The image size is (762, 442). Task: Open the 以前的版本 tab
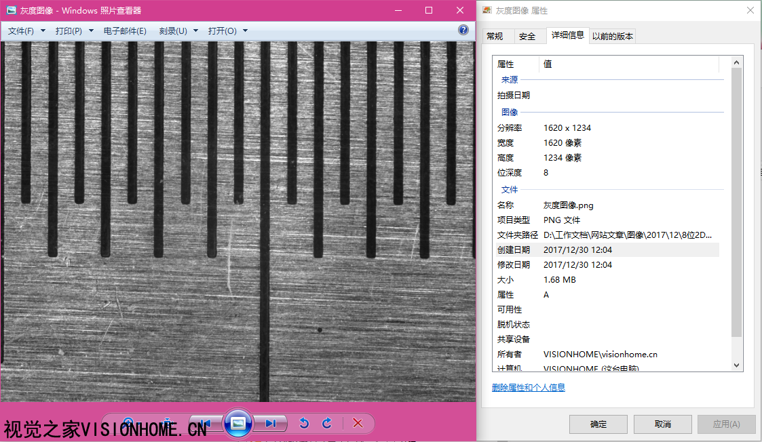(x=613, y=37)
